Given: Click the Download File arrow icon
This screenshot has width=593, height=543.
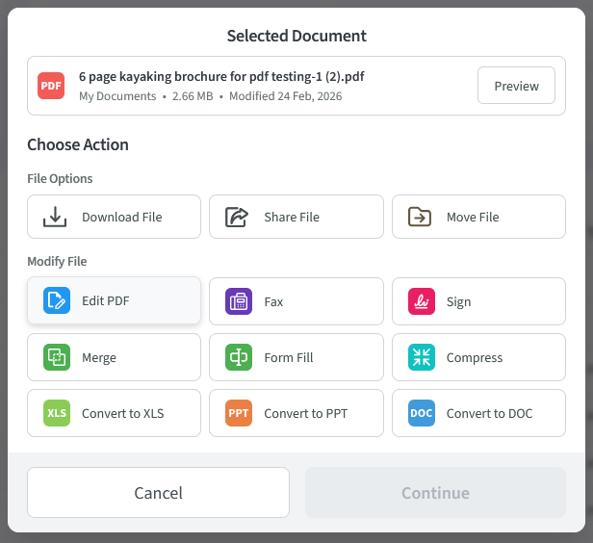Looking at the screenshot, I should click(x=56, y=218).
